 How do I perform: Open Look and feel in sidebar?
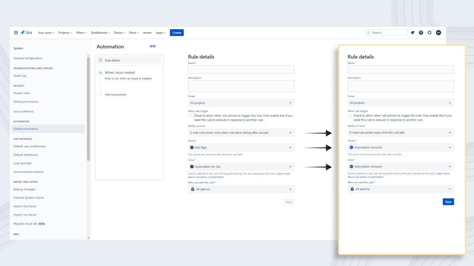click(23, 163)
